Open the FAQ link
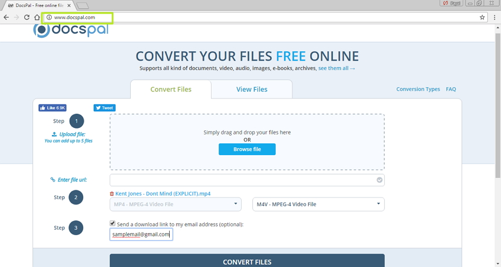The height and width of the screenshot is (267, 501). [451, 89]
